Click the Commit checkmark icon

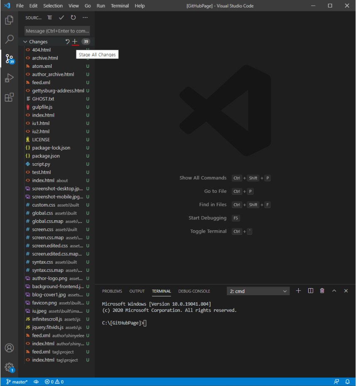61,17
